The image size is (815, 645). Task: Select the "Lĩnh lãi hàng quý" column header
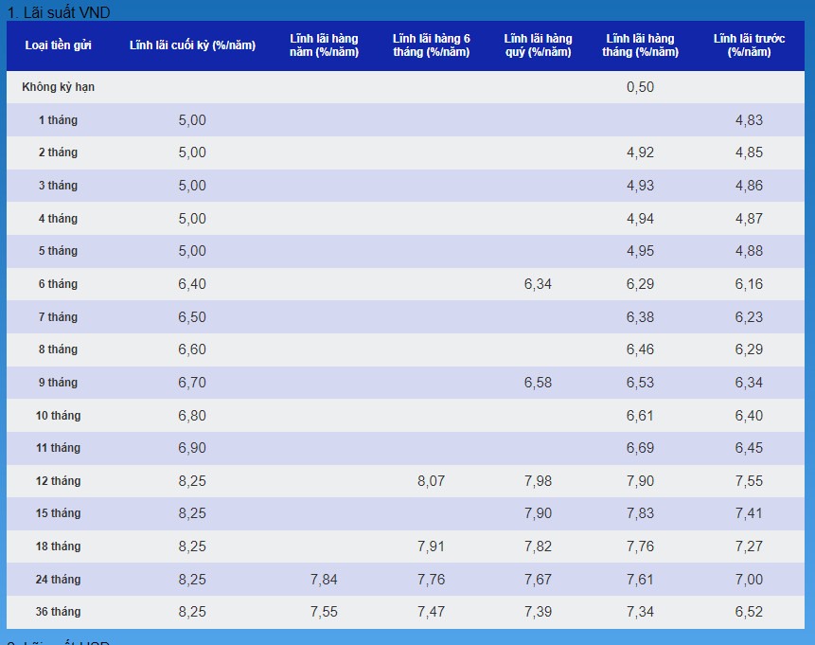538,45
